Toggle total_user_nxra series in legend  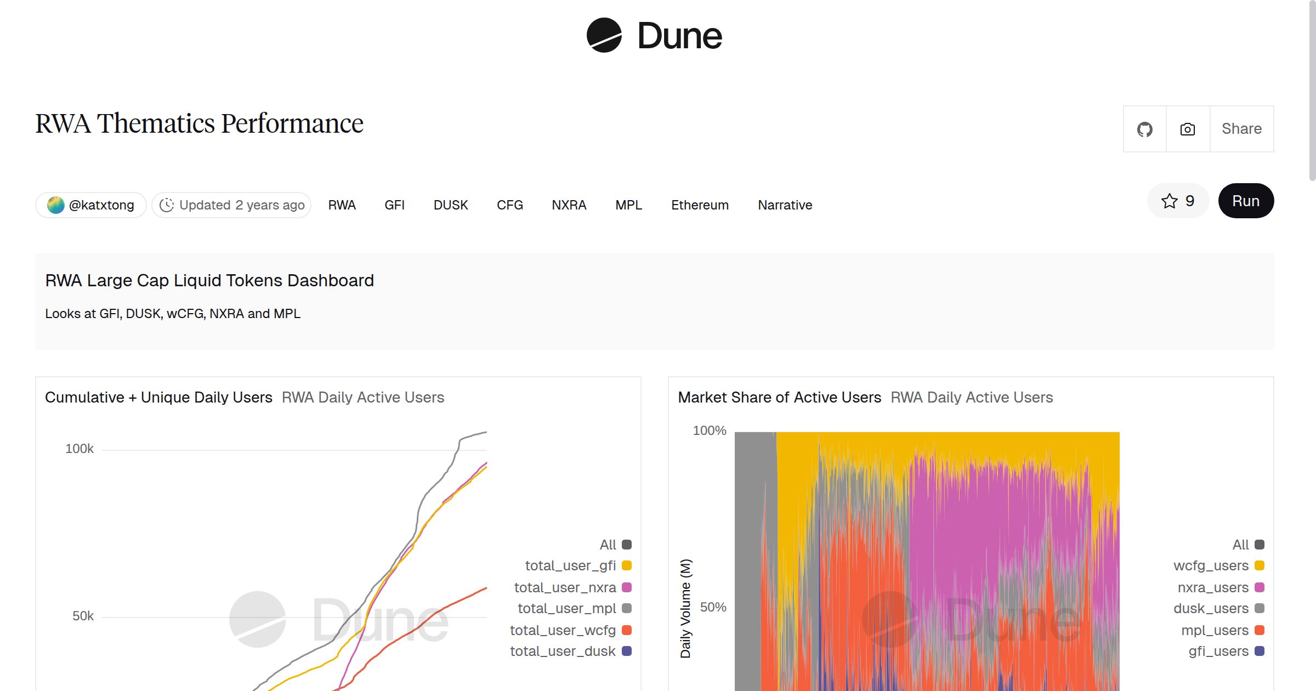(565, 587)
